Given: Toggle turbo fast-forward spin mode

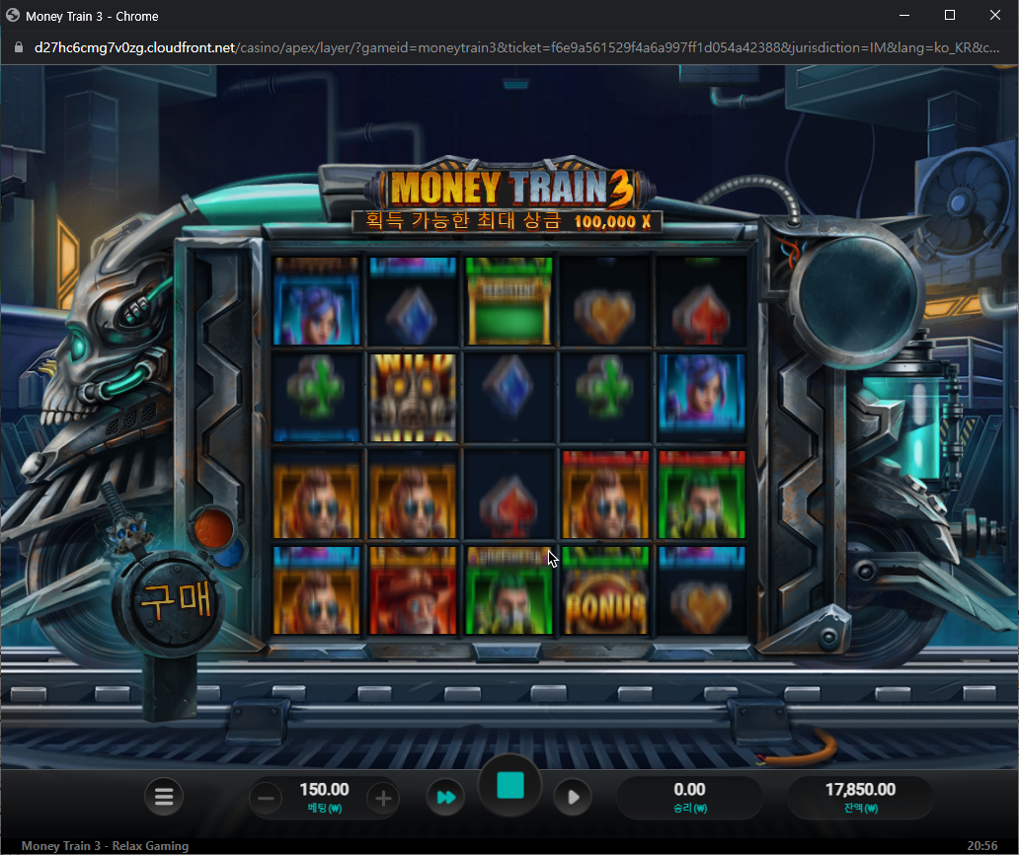Looking at the screenshot, I should [446, 797].
